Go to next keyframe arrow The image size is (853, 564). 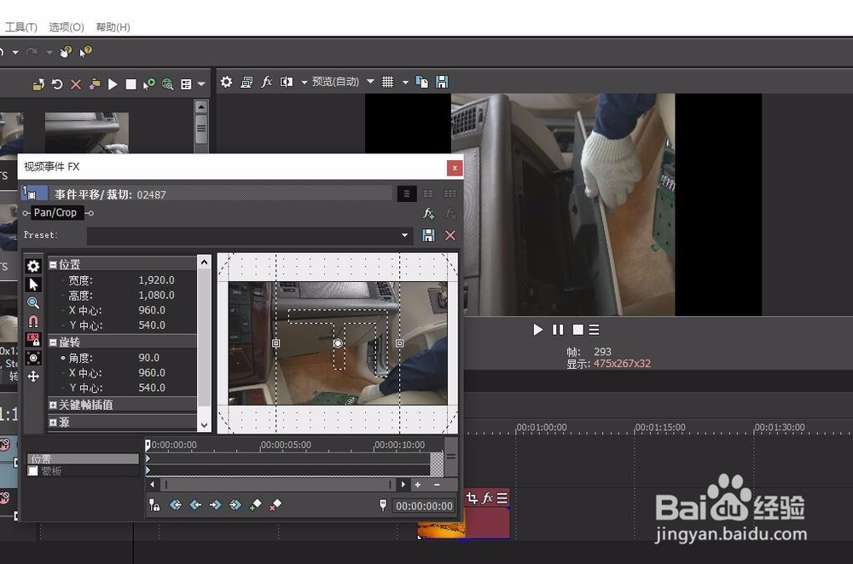(216, 505)
